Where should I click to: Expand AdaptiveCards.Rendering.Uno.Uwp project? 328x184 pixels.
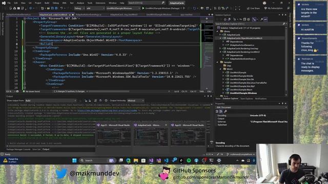220,49
